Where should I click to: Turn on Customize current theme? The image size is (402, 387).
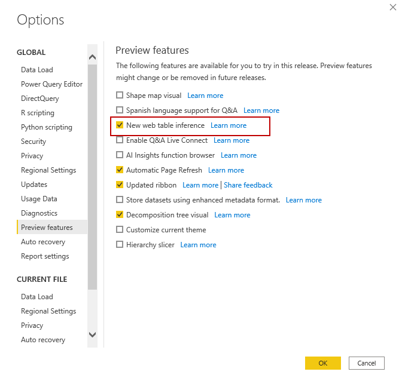pyautogui.click(x=120, y=230)
